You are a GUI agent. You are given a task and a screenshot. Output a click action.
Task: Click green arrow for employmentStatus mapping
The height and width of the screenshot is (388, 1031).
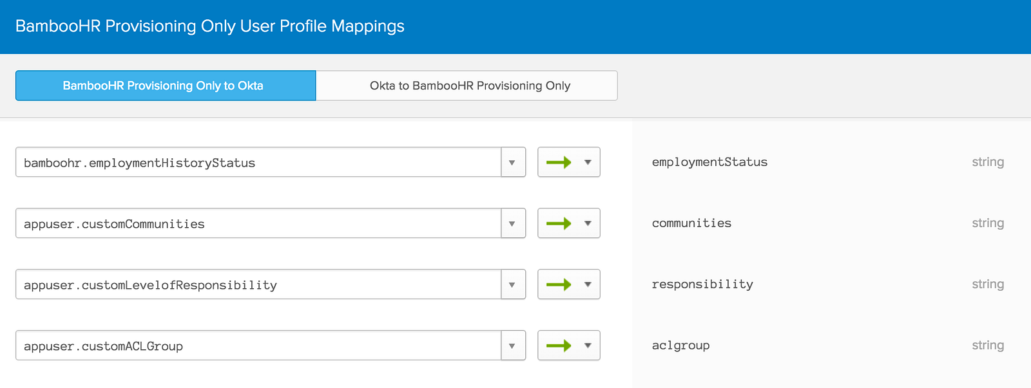coord(559,162)
